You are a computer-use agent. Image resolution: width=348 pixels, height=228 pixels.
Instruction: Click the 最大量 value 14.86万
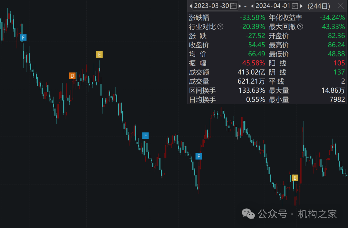[x=333, y=90]
